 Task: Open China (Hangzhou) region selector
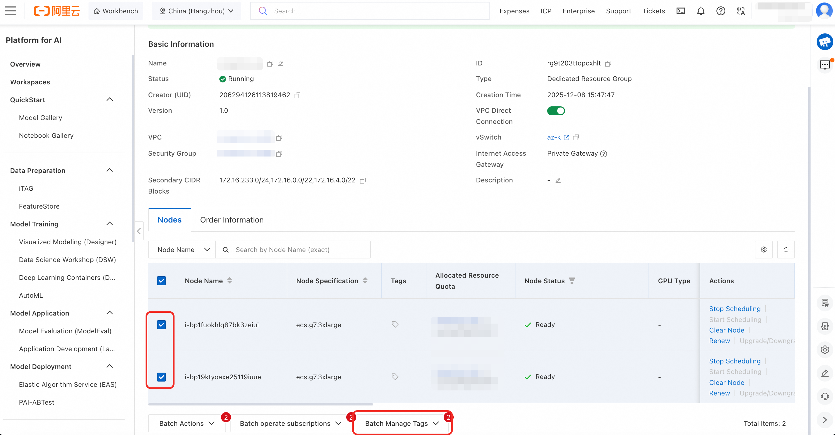197,11
